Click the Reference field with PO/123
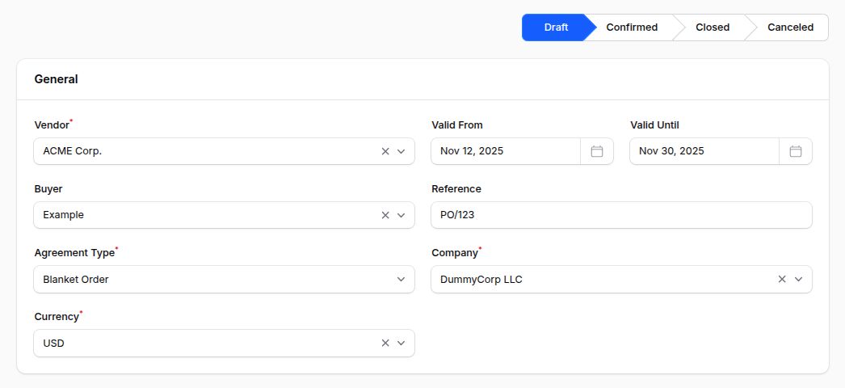This screenshot has width=845, height=388. [621, 215]
